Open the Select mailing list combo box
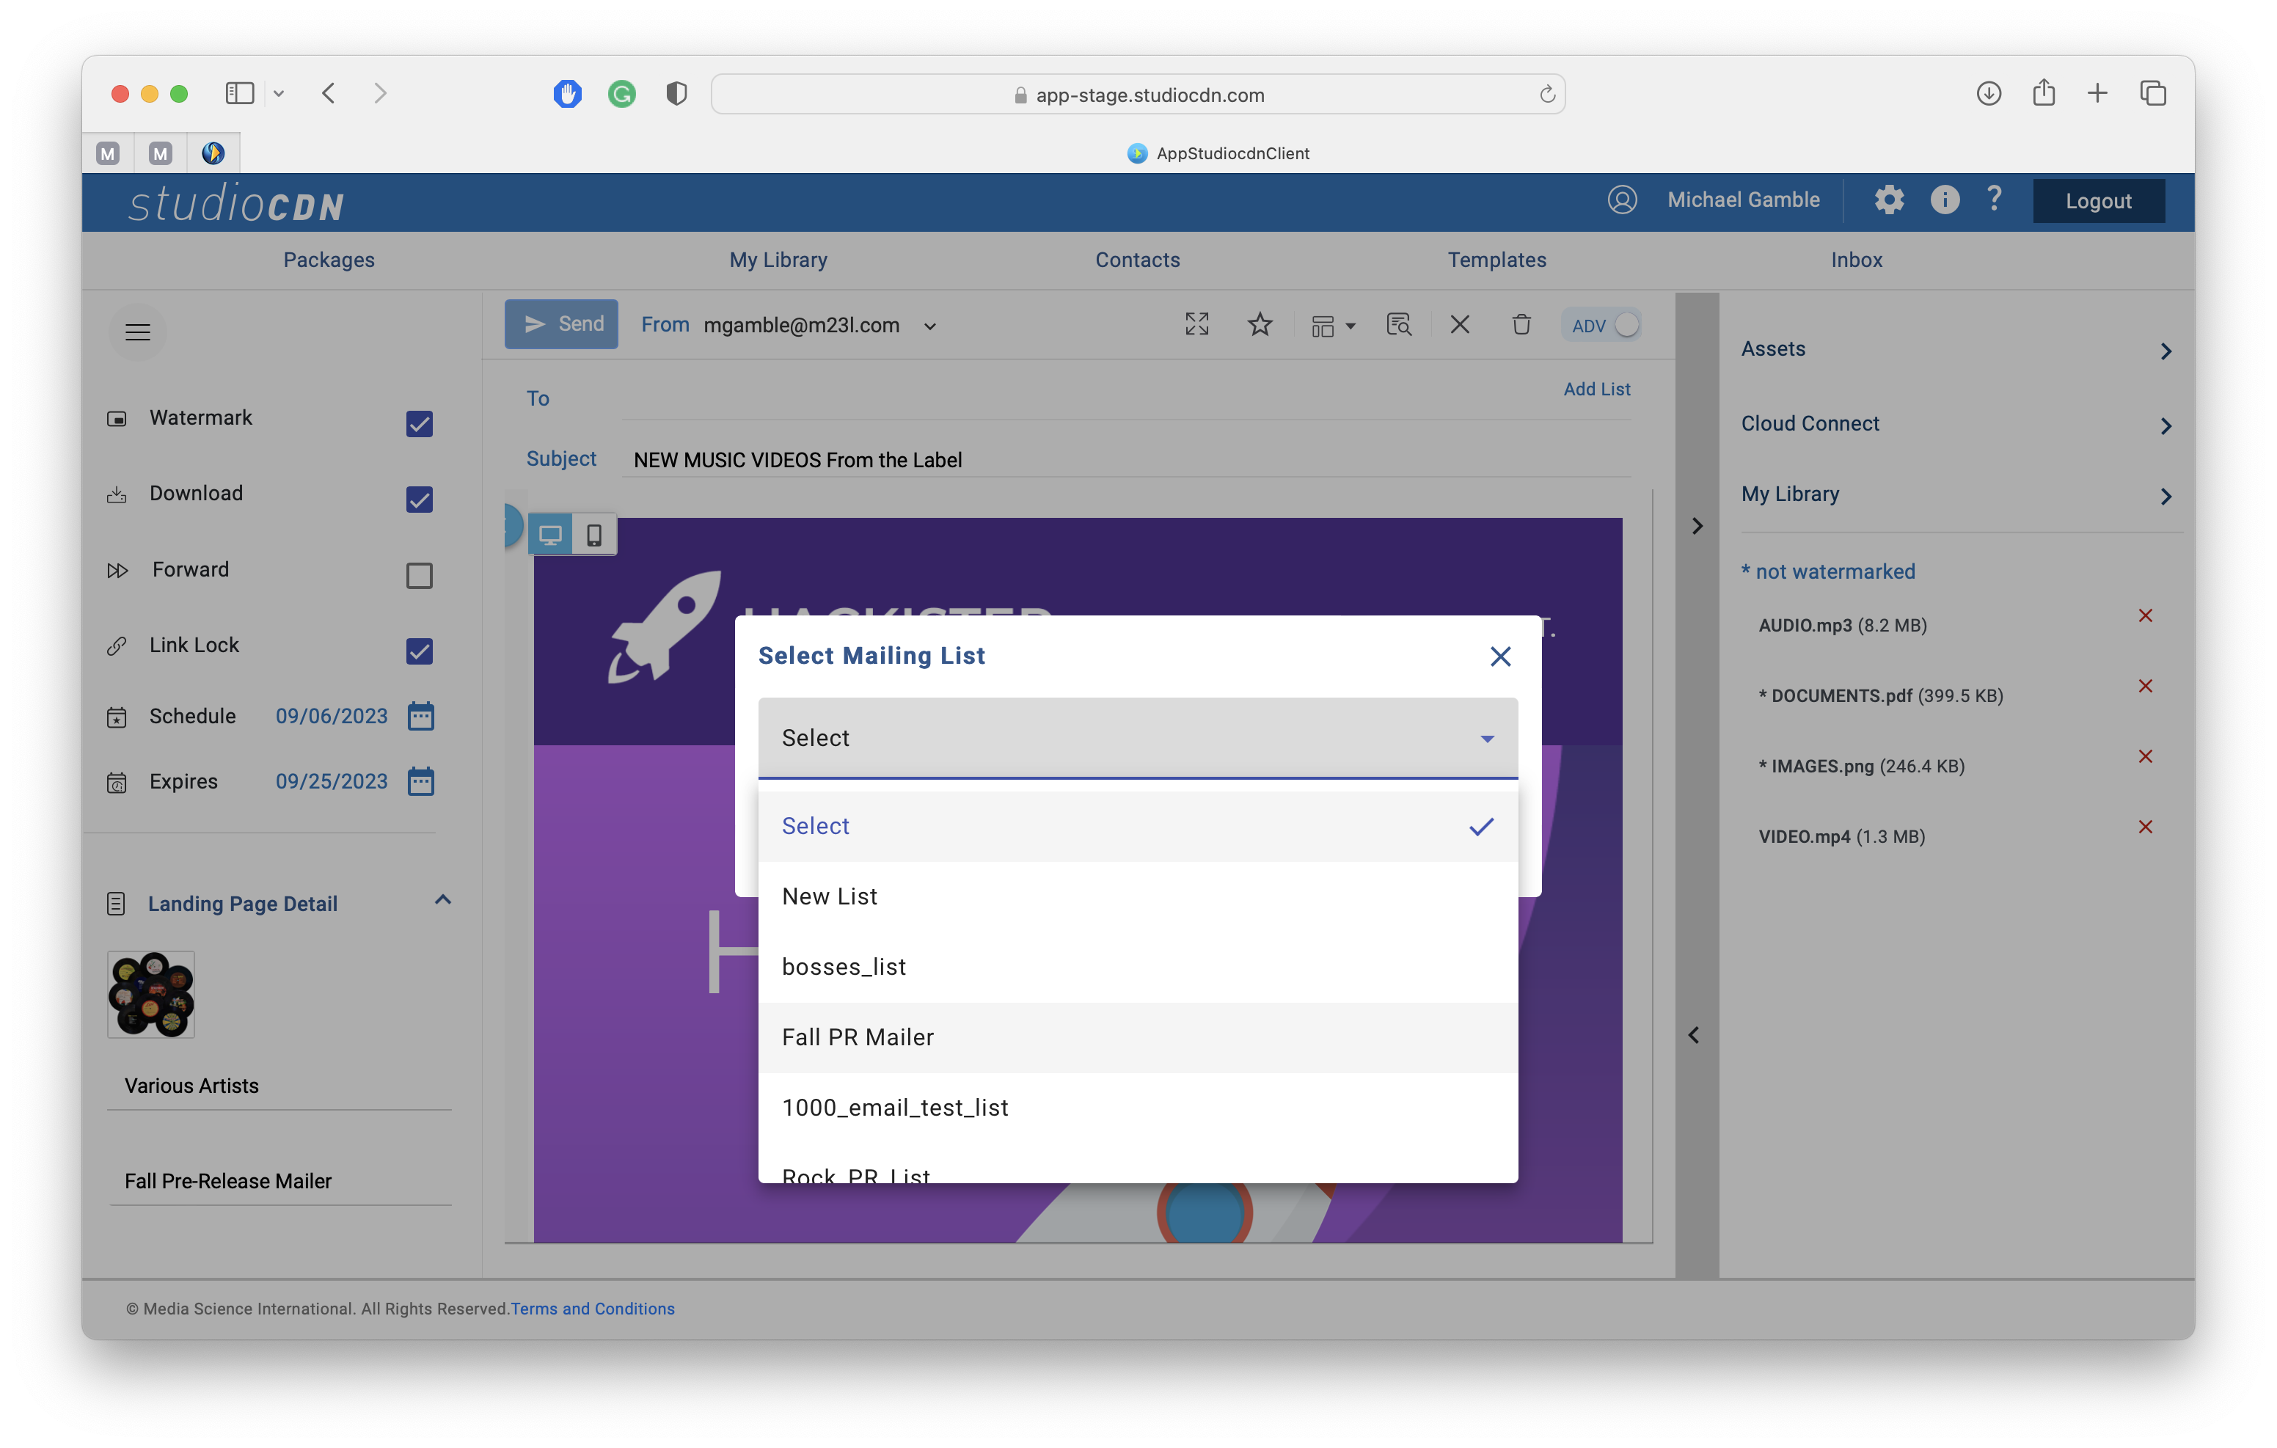The height and width of the screenshot is (1448, 2277). (x=1138, y=738)
